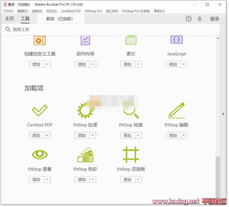Viewport: 229px width, 207px height.
Task: Click the 登录 sign-in button
Action: [x=214, y=19]
